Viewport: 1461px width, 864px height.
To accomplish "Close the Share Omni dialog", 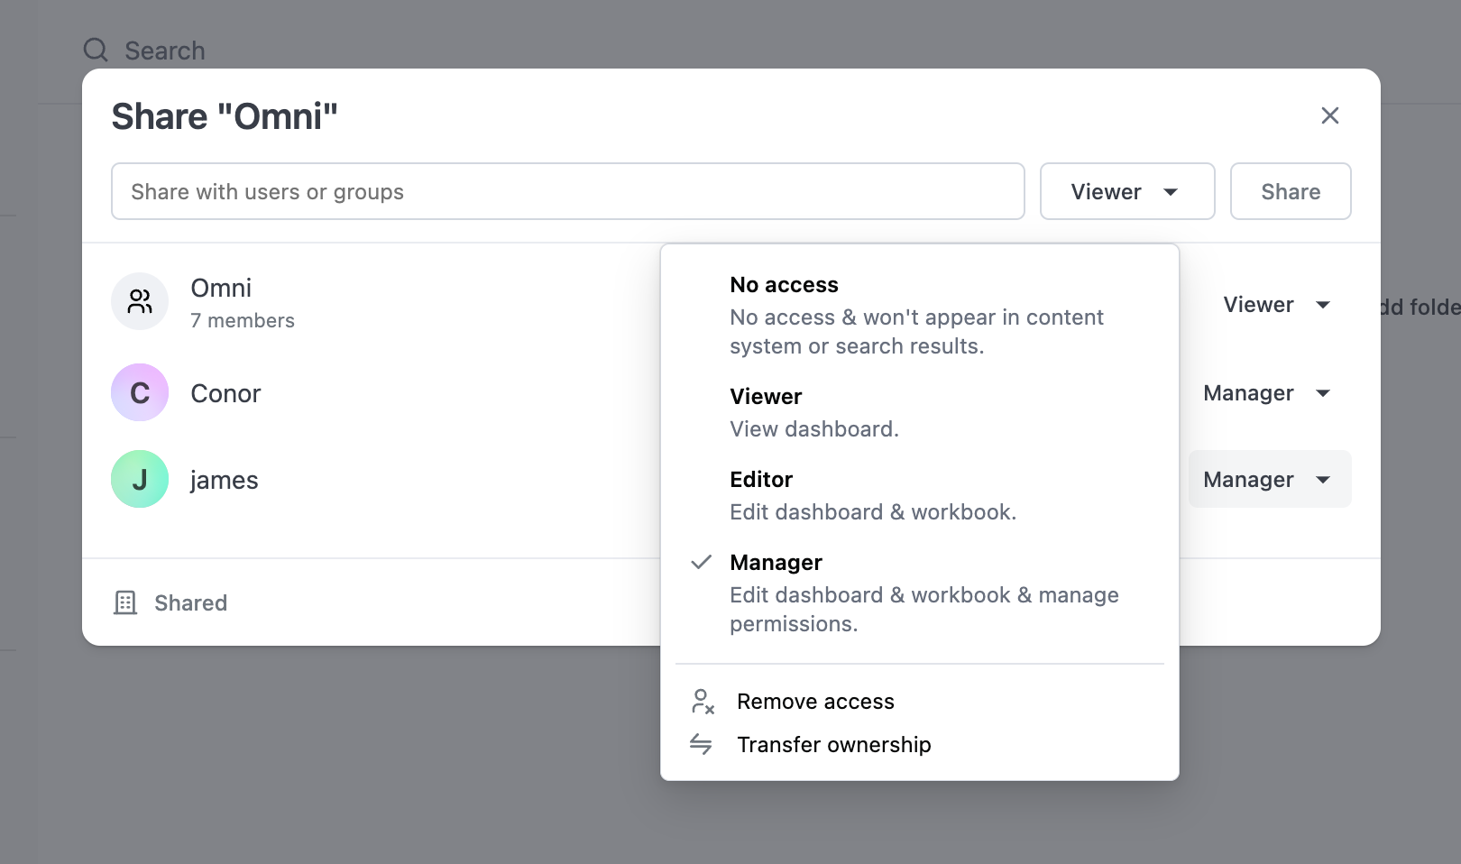I will 1329,115.
